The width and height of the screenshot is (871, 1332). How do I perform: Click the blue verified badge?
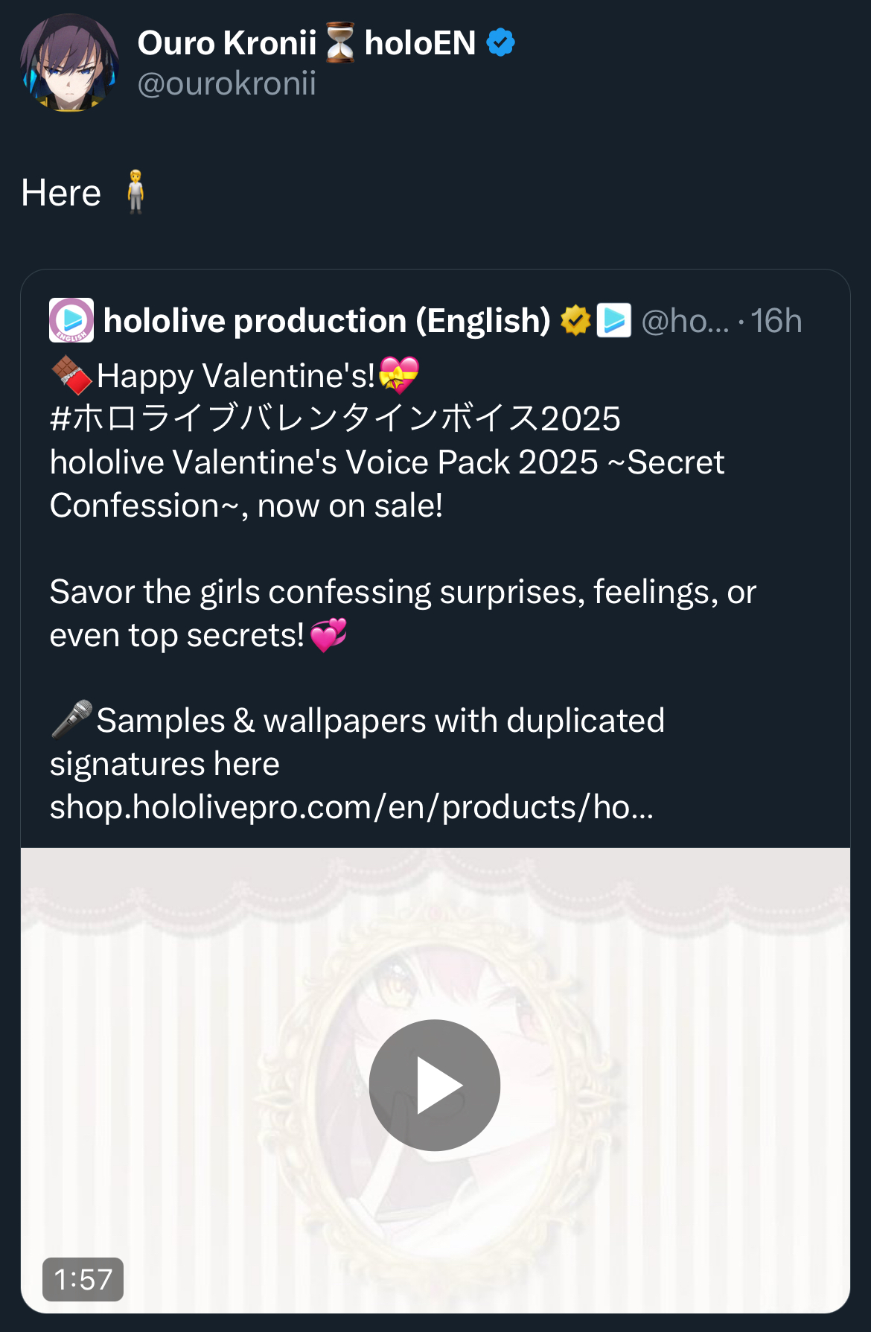tap(500, 43)
